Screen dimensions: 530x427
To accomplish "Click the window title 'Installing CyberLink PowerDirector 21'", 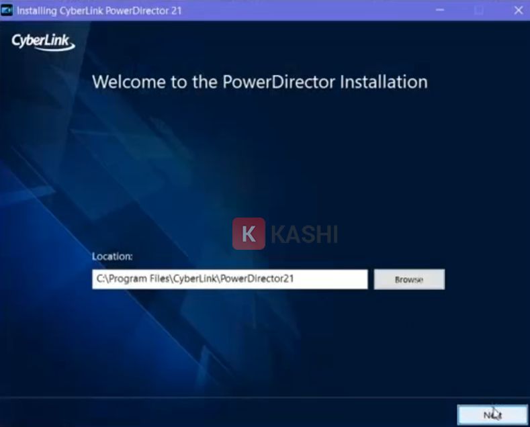I will [x=99, y=11].
